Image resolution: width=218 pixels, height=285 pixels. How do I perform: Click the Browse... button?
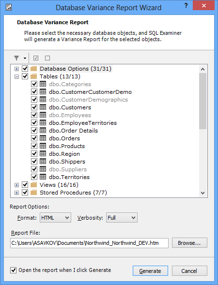(x=189, y=243)
